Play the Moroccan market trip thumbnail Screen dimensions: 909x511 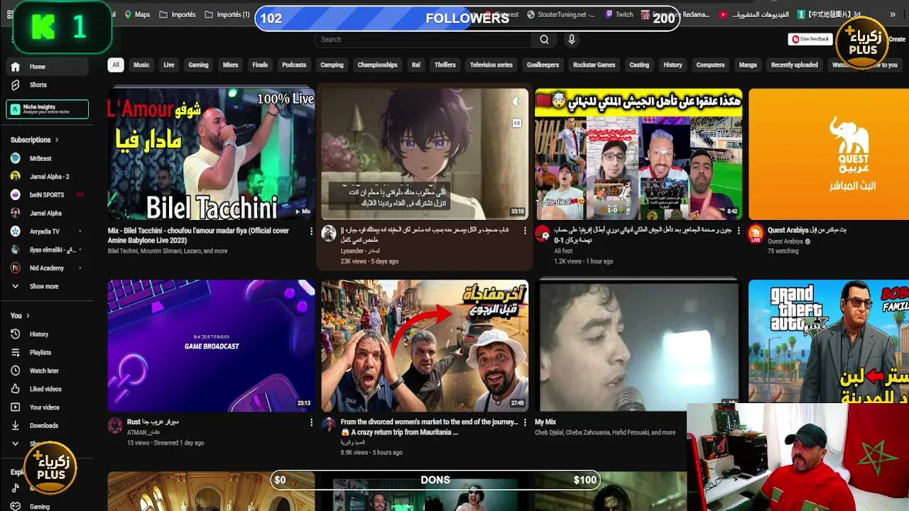pos(425,346)
